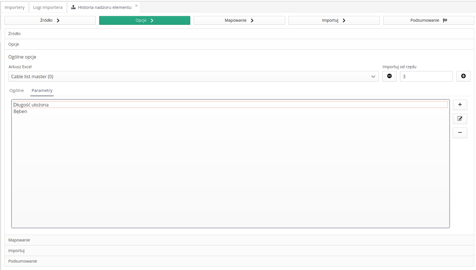Screen dimensions: 476x270
Task: Activate the green Opcje step
Action: tap(145, 20)
